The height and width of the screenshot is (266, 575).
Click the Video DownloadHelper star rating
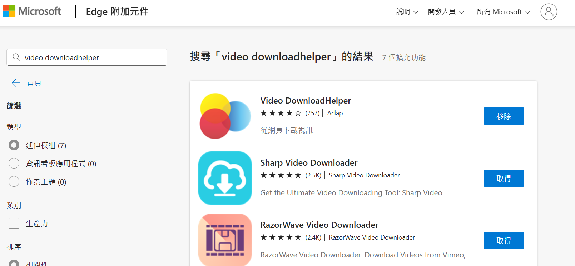281,113
